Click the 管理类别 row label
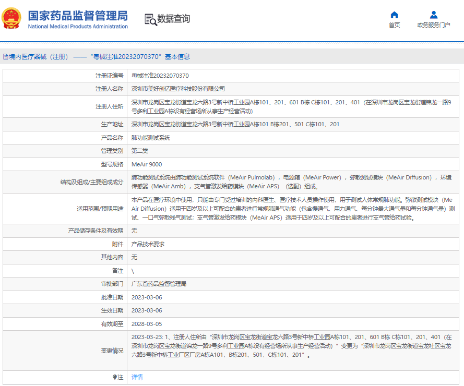Image resolution: width=464 pixels, height=386 pixels. [x=112, y=151]
